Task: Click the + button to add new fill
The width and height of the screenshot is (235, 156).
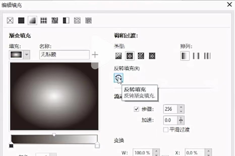Action: tap(95, 55)
